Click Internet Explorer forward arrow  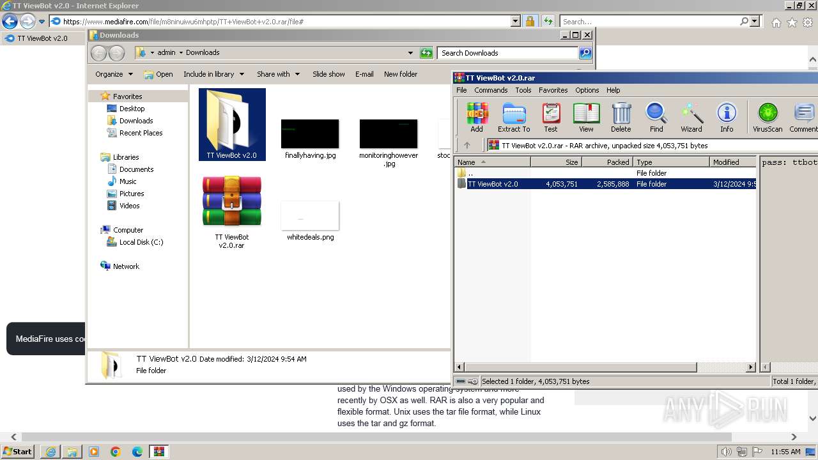click(x=27, y=21)
